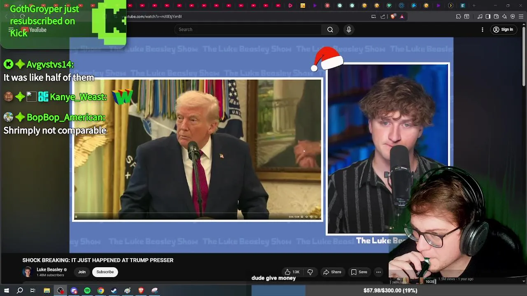Share the video

pos(332,272)
